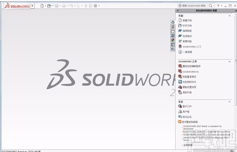Select the Custom Properties tab
The height and width of the screenshot is (152, 237).
pos(173,45)
